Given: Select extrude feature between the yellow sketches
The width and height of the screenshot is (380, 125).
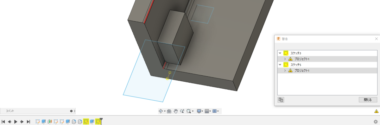Looking at the screenshot, I should click(92, 122).
